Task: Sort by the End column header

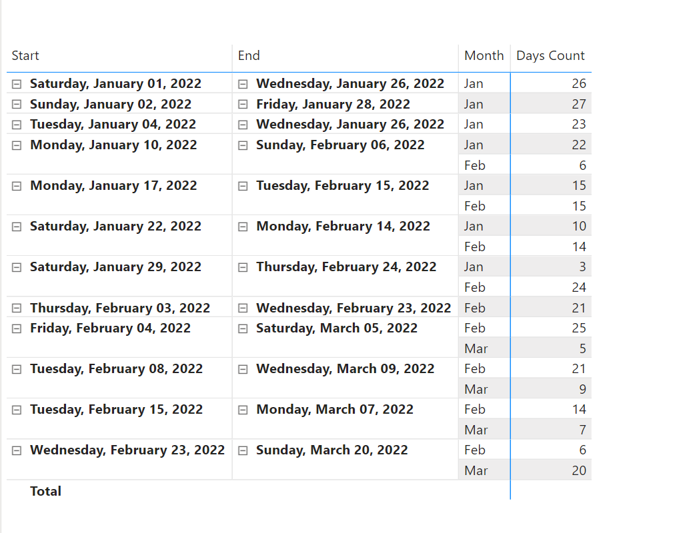Action: (249, 55)
